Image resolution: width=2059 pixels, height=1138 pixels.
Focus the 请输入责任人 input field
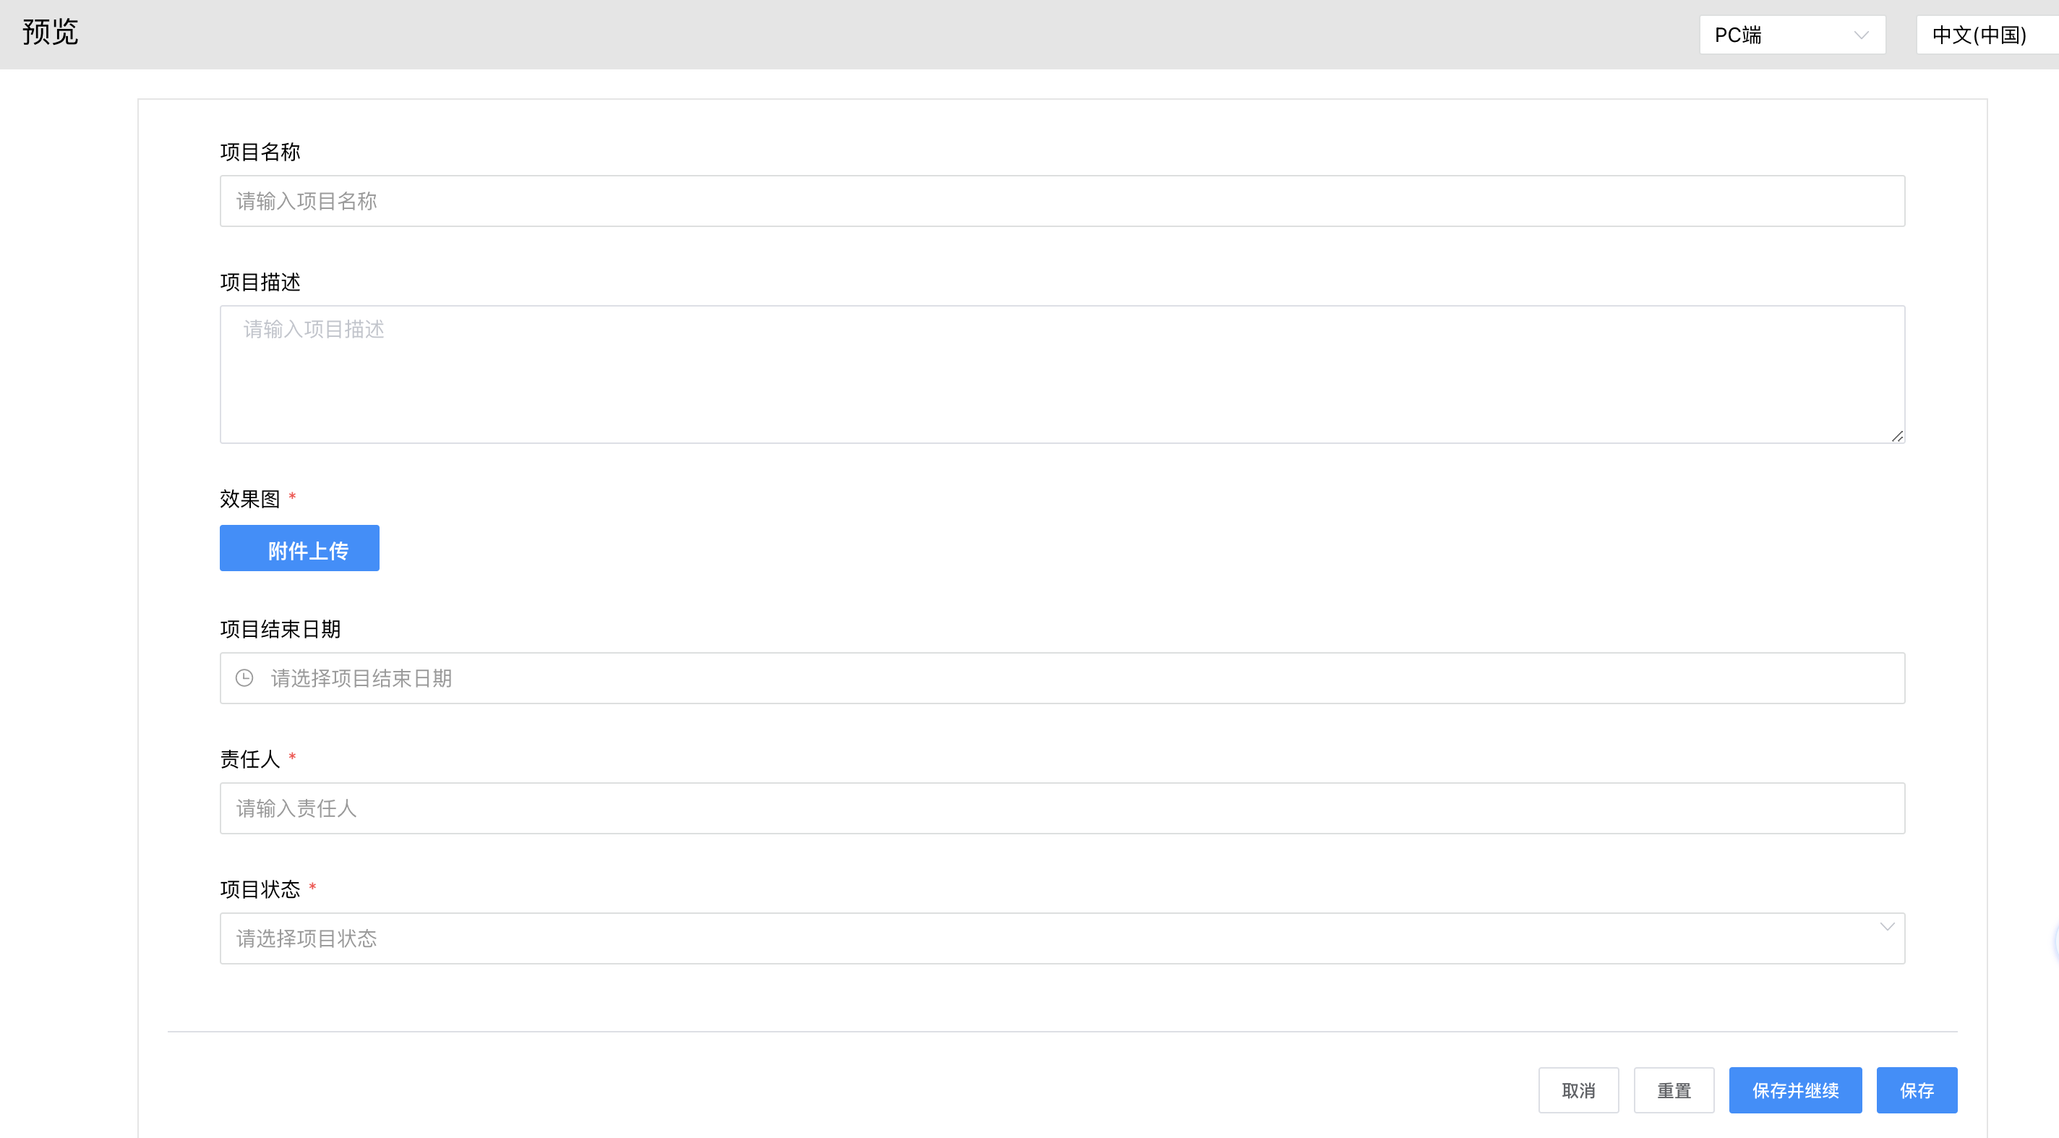(x=1061, y=808)
